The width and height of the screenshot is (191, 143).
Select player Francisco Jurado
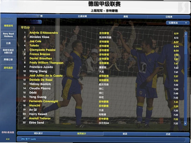click(41, 67)
